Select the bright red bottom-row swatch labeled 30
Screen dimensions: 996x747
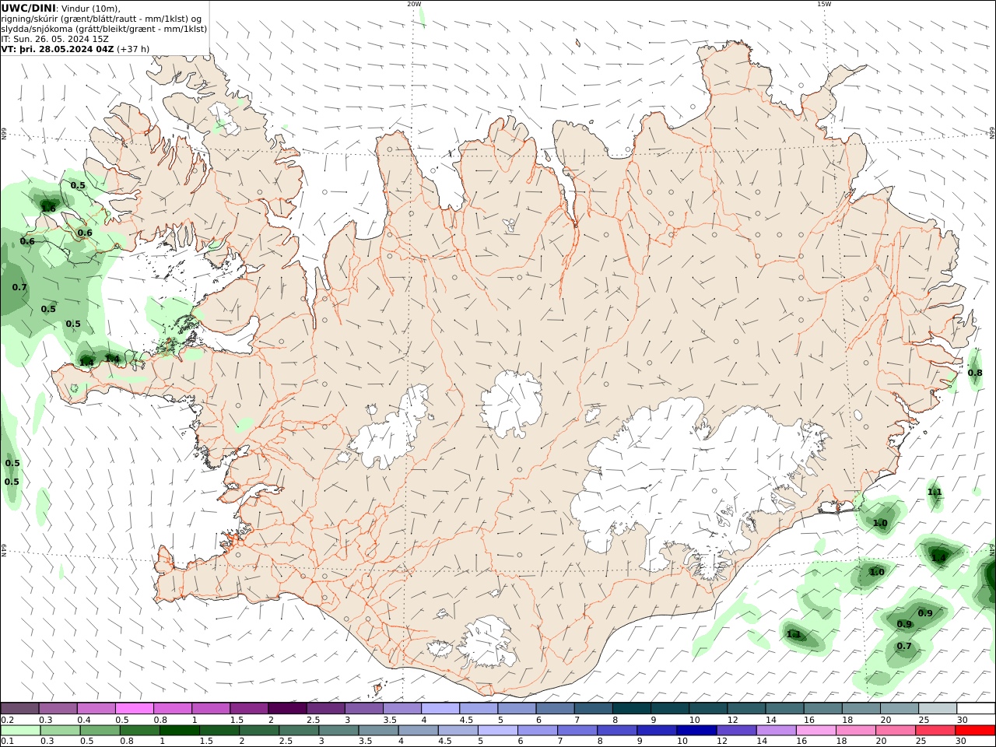tap(975, 730)
